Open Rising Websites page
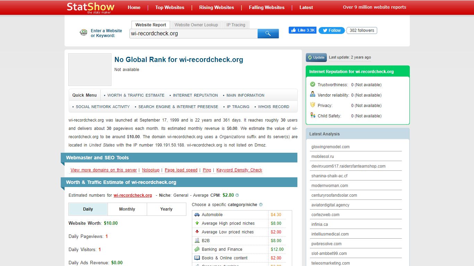 click(x=217, y=7)
